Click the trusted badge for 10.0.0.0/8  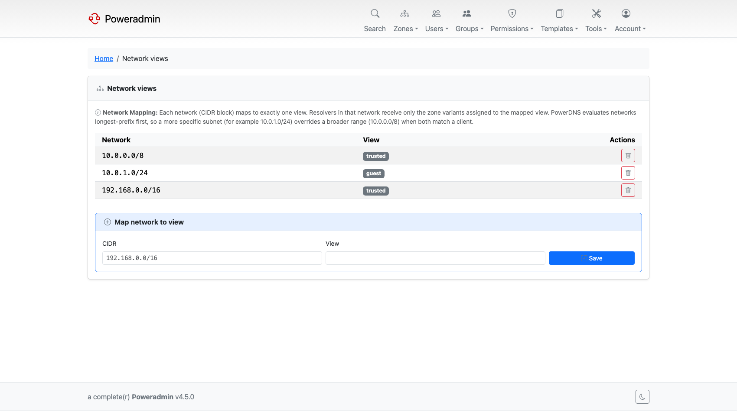tap(376, 156)
